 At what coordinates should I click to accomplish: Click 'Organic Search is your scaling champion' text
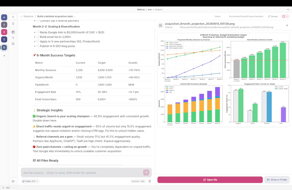[x=63, y=116]
